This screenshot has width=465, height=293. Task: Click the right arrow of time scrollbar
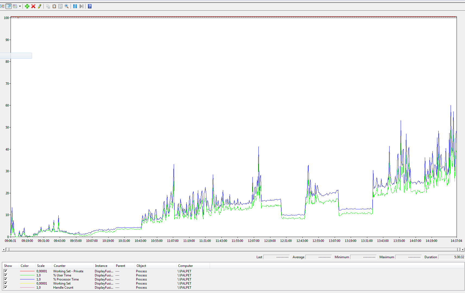tap(463, 250)
